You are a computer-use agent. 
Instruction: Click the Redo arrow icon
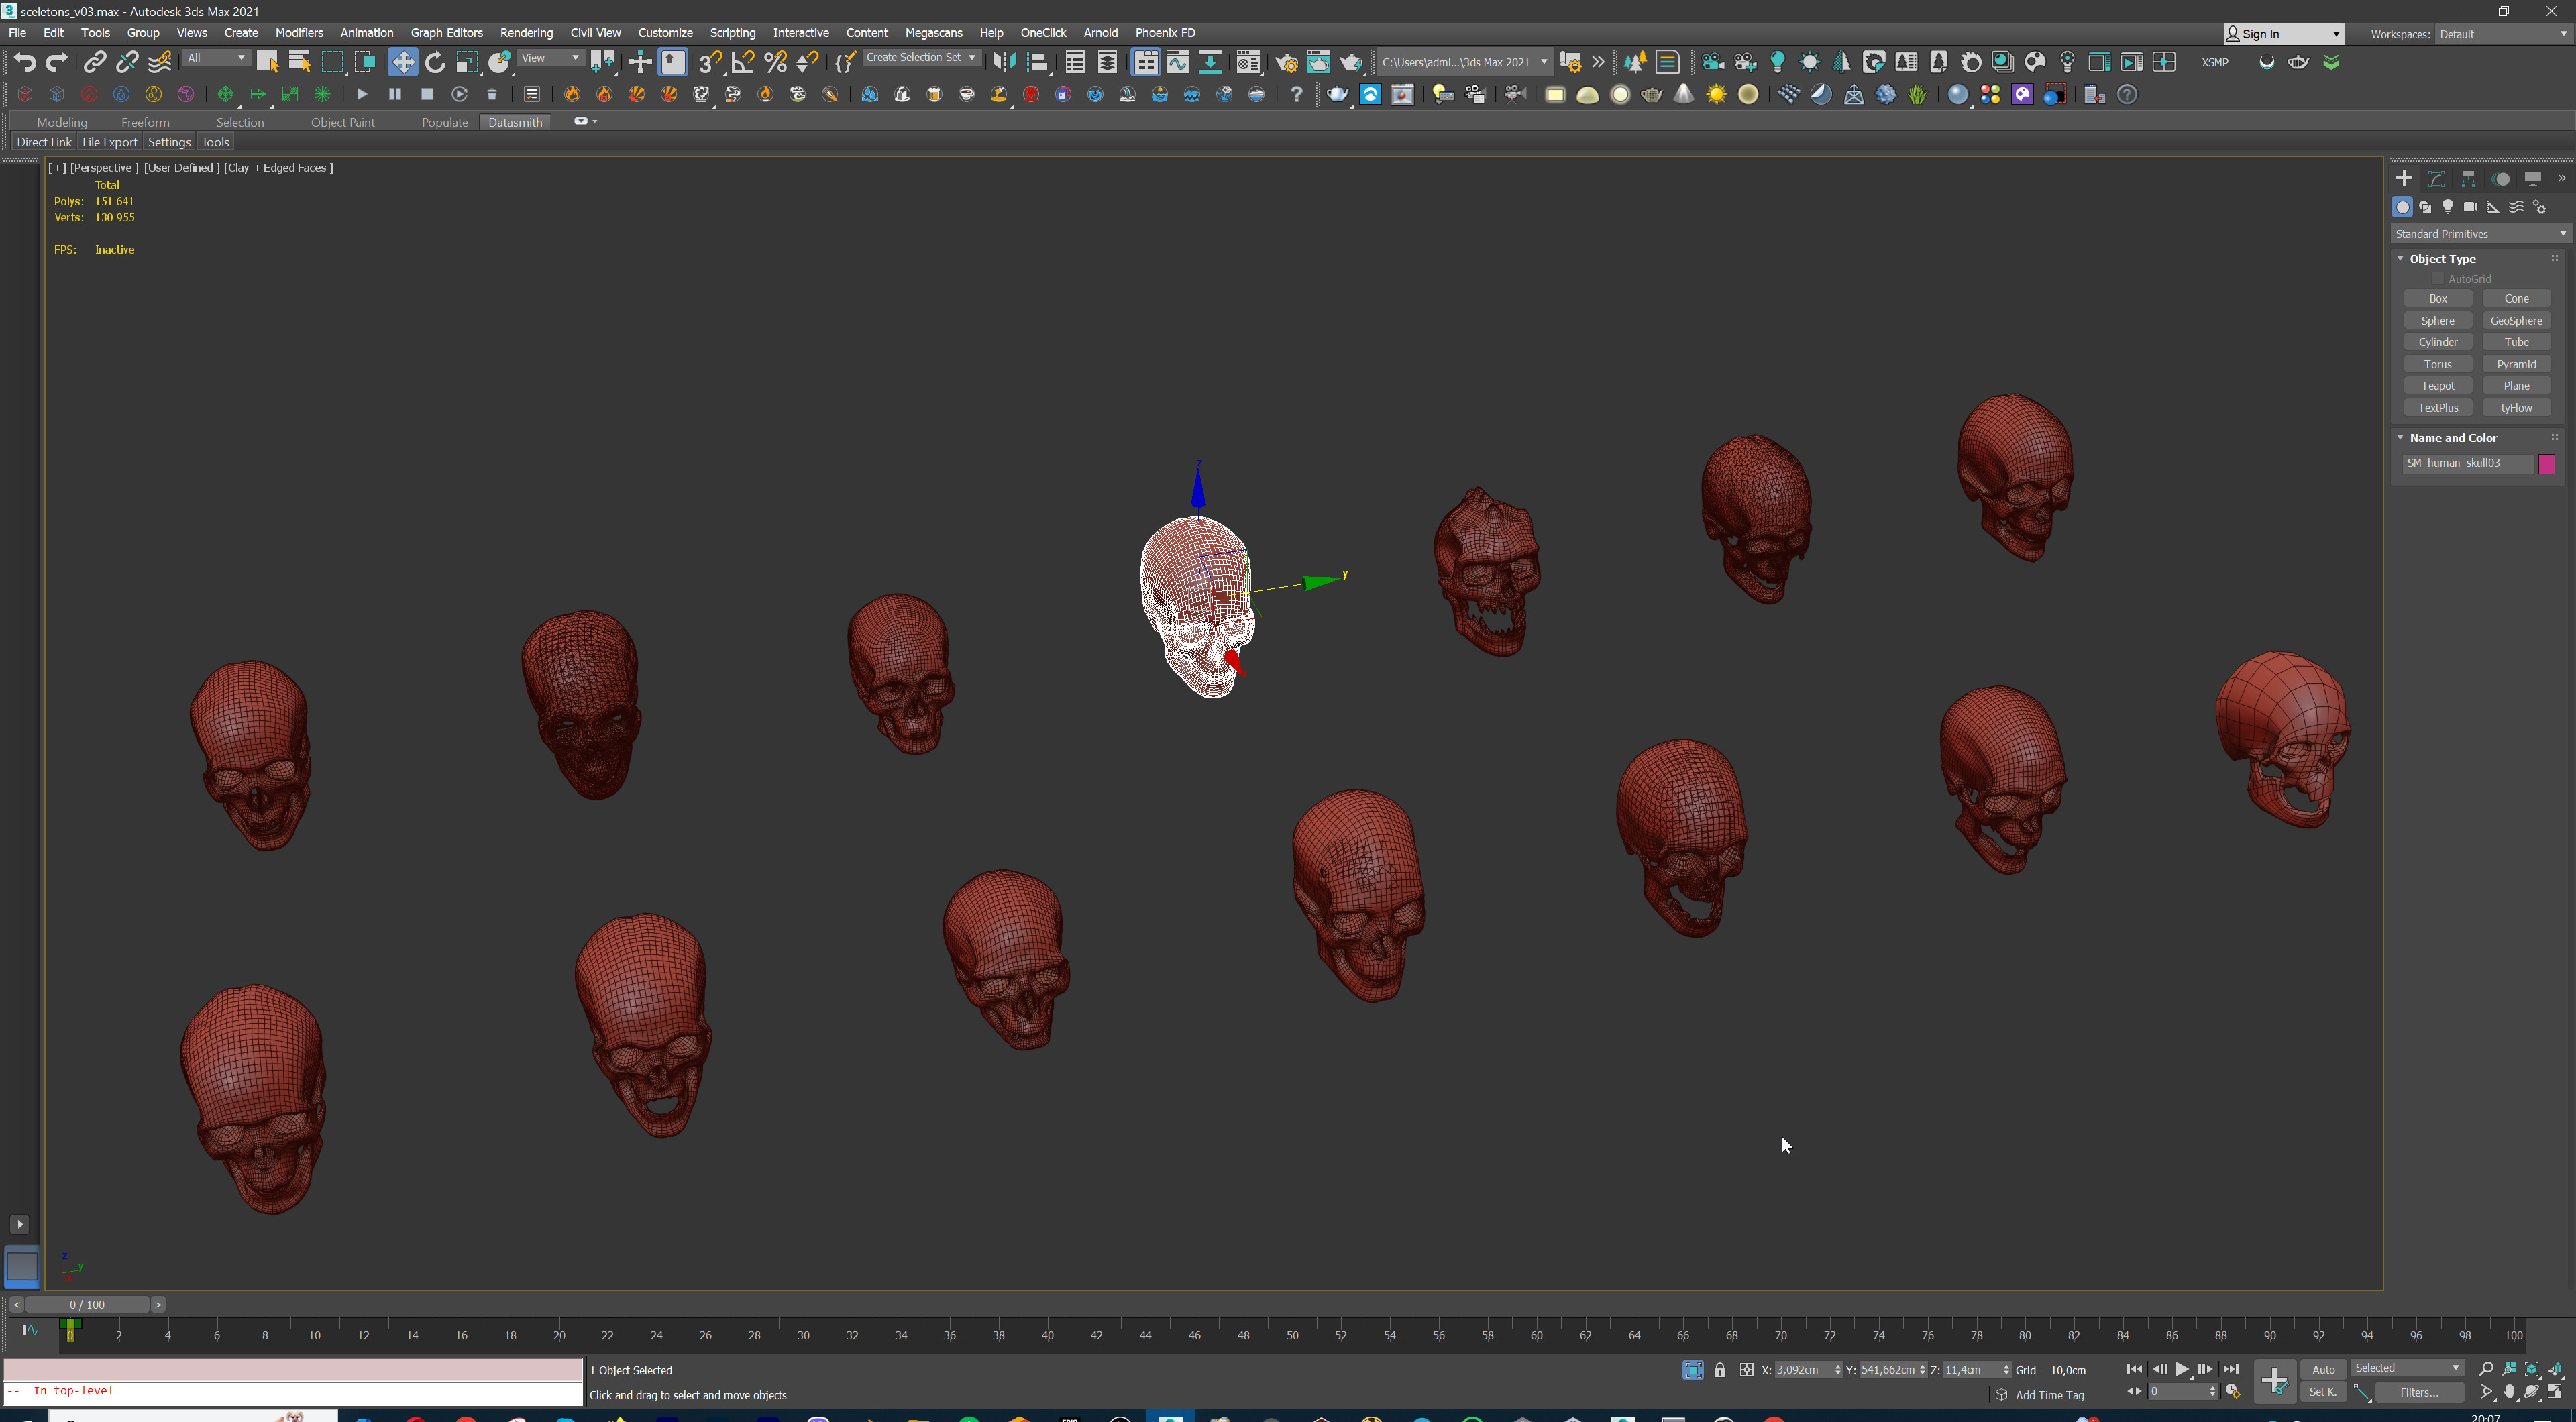pyautogui.click(x=57, y=62)
